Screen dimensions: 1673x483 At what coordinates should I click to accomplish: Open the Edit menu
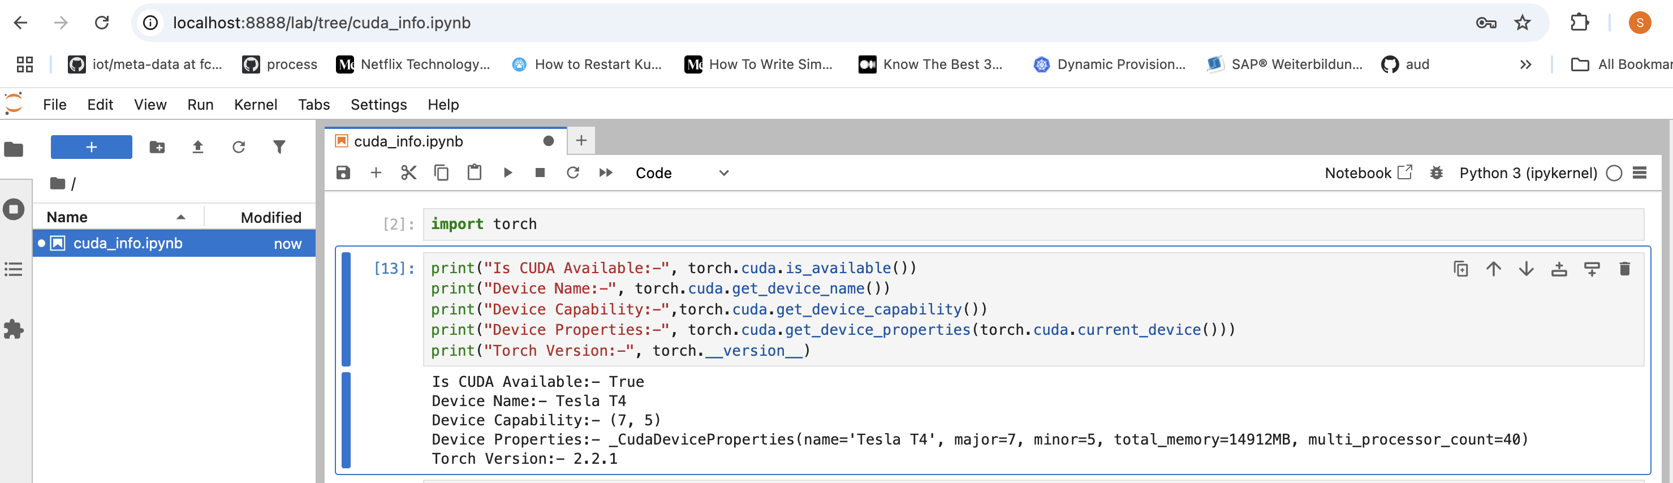click(100, 105)
